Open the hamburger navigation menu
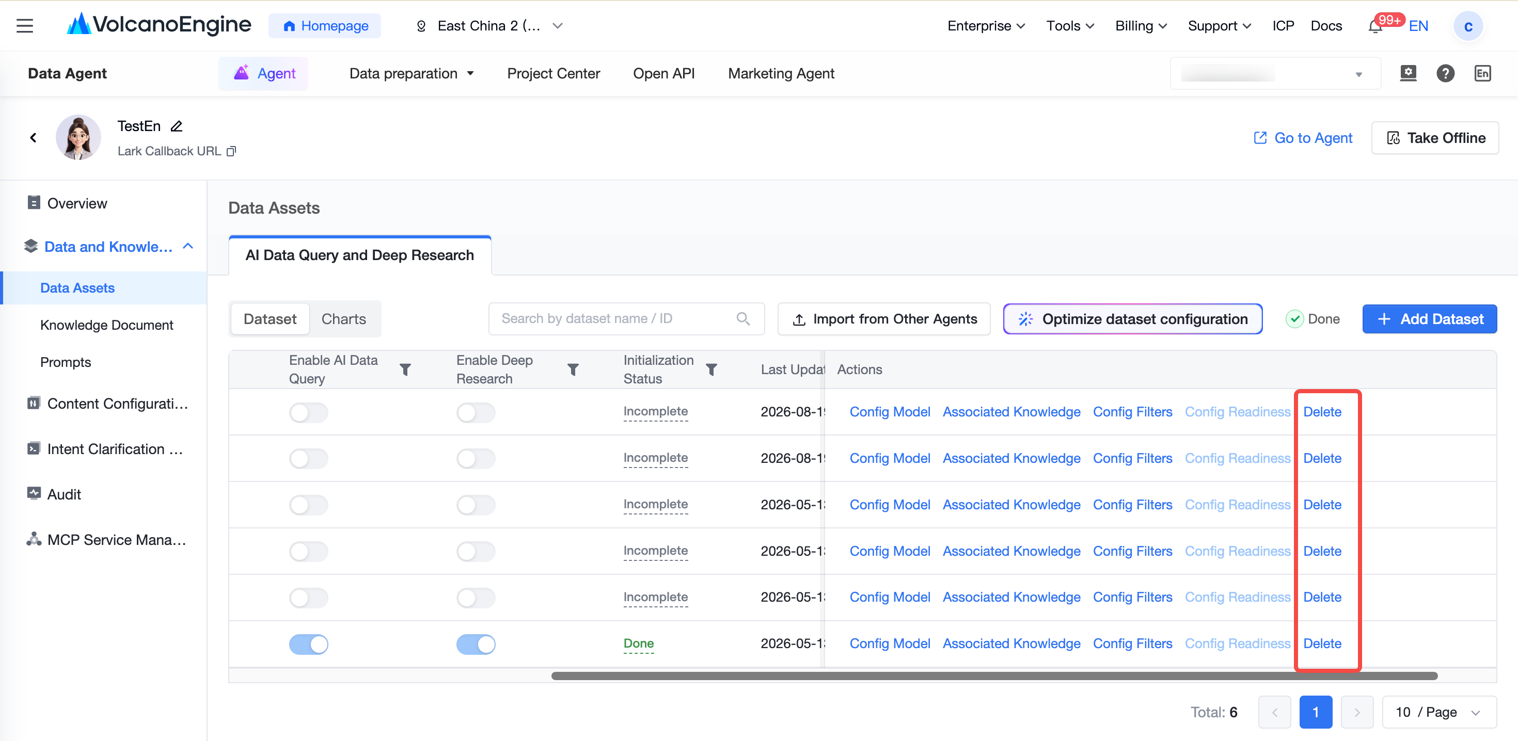The image size is (1518, 741). pyautogui.click(x=25, y=26)
